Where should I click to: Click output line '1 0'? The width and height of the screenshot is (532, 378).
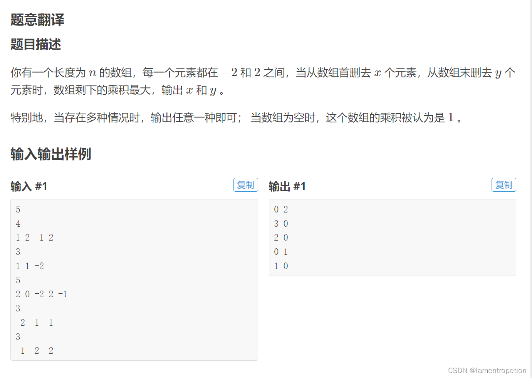(x=281, y=266)
